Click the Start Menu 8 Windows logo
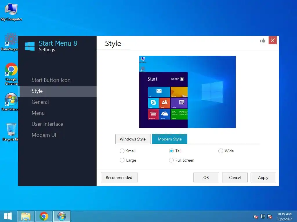The image size is (297, 222). point(30,46)
